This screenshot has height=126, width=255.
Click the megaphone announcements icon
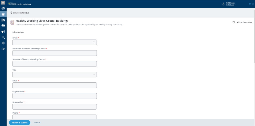(x=3, y=32)
